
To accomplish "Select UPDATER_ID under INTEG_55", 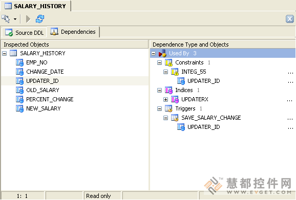I will tap(204, 81).
